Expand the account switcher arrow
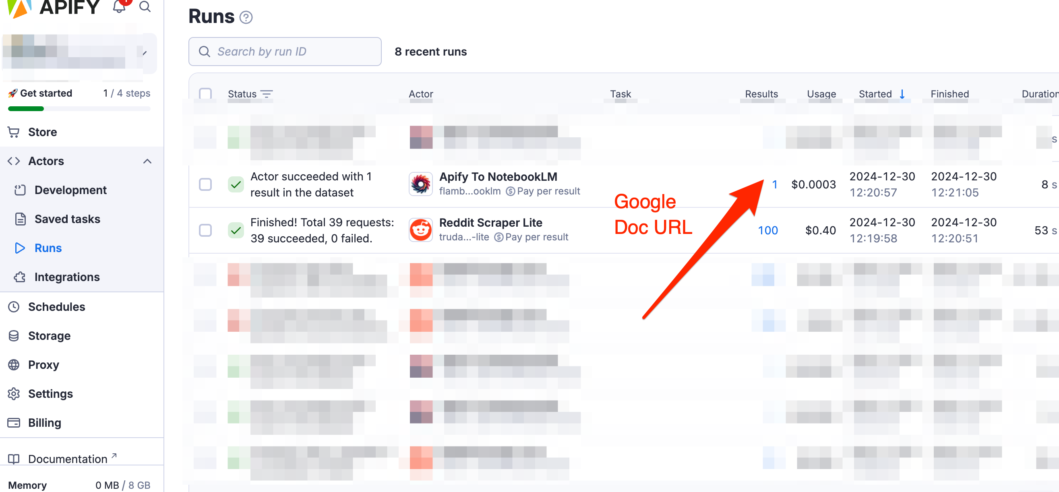 click(144, 53)
